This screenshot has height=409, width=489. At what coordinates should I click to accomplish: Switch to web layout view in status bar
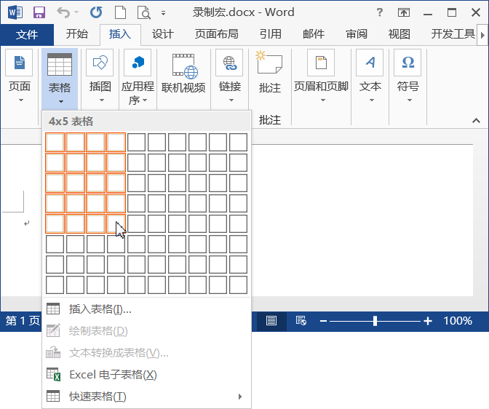(x=301, y=321)
